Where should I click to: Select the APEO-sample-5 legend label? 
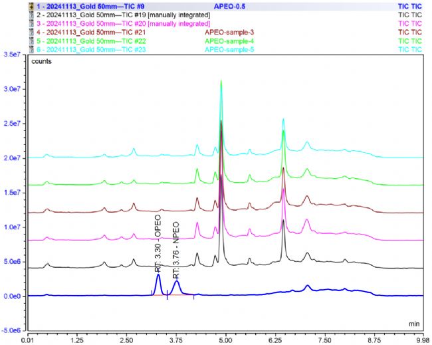(229, 50)
